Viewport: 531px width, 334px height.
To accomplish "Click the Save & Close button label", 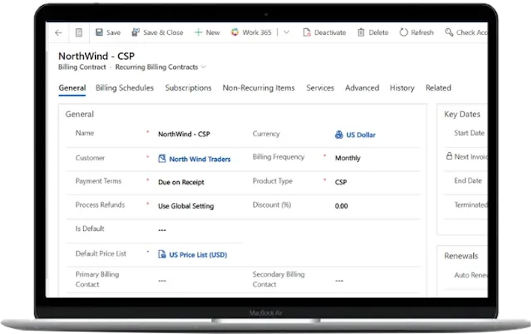I will tap(163, 33).
